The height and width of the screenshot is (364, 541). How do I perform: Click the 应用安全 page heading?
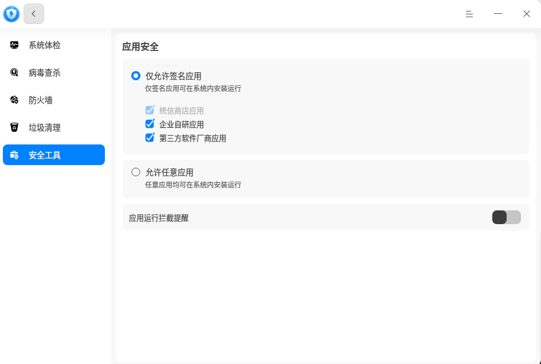pyautogui.click(x=142, y=46)
